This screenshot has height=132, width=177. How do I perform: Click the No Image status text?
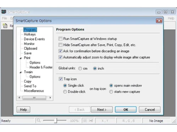pyautogui.click(x=156, y=121)
